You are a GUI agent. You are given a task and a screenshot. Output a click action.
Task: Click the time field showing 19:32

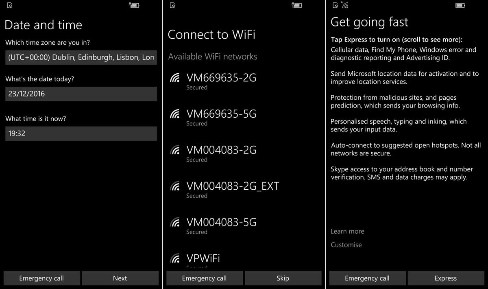coord(81,134)
